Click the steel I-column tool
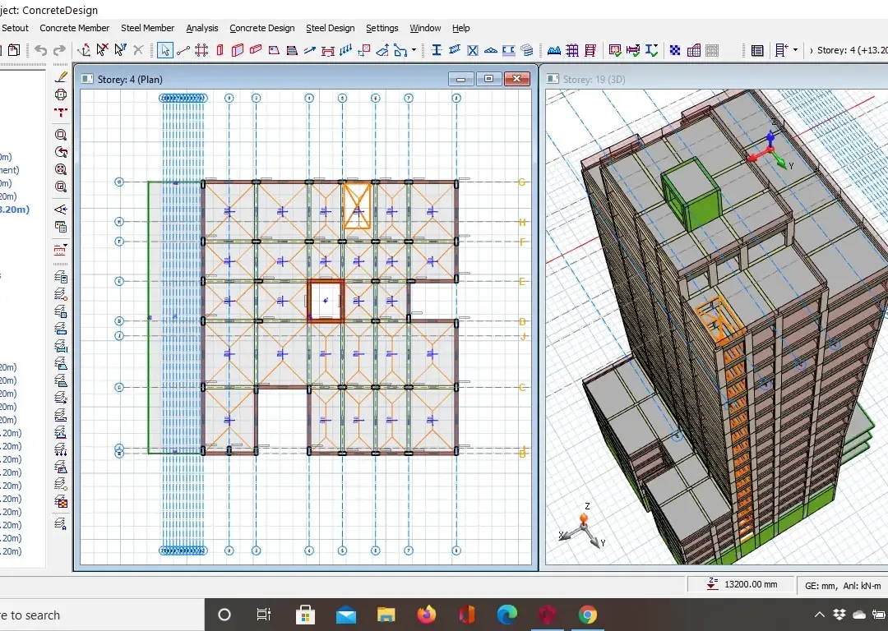Screen dimensions: 888x631 (x=436, y=50)
